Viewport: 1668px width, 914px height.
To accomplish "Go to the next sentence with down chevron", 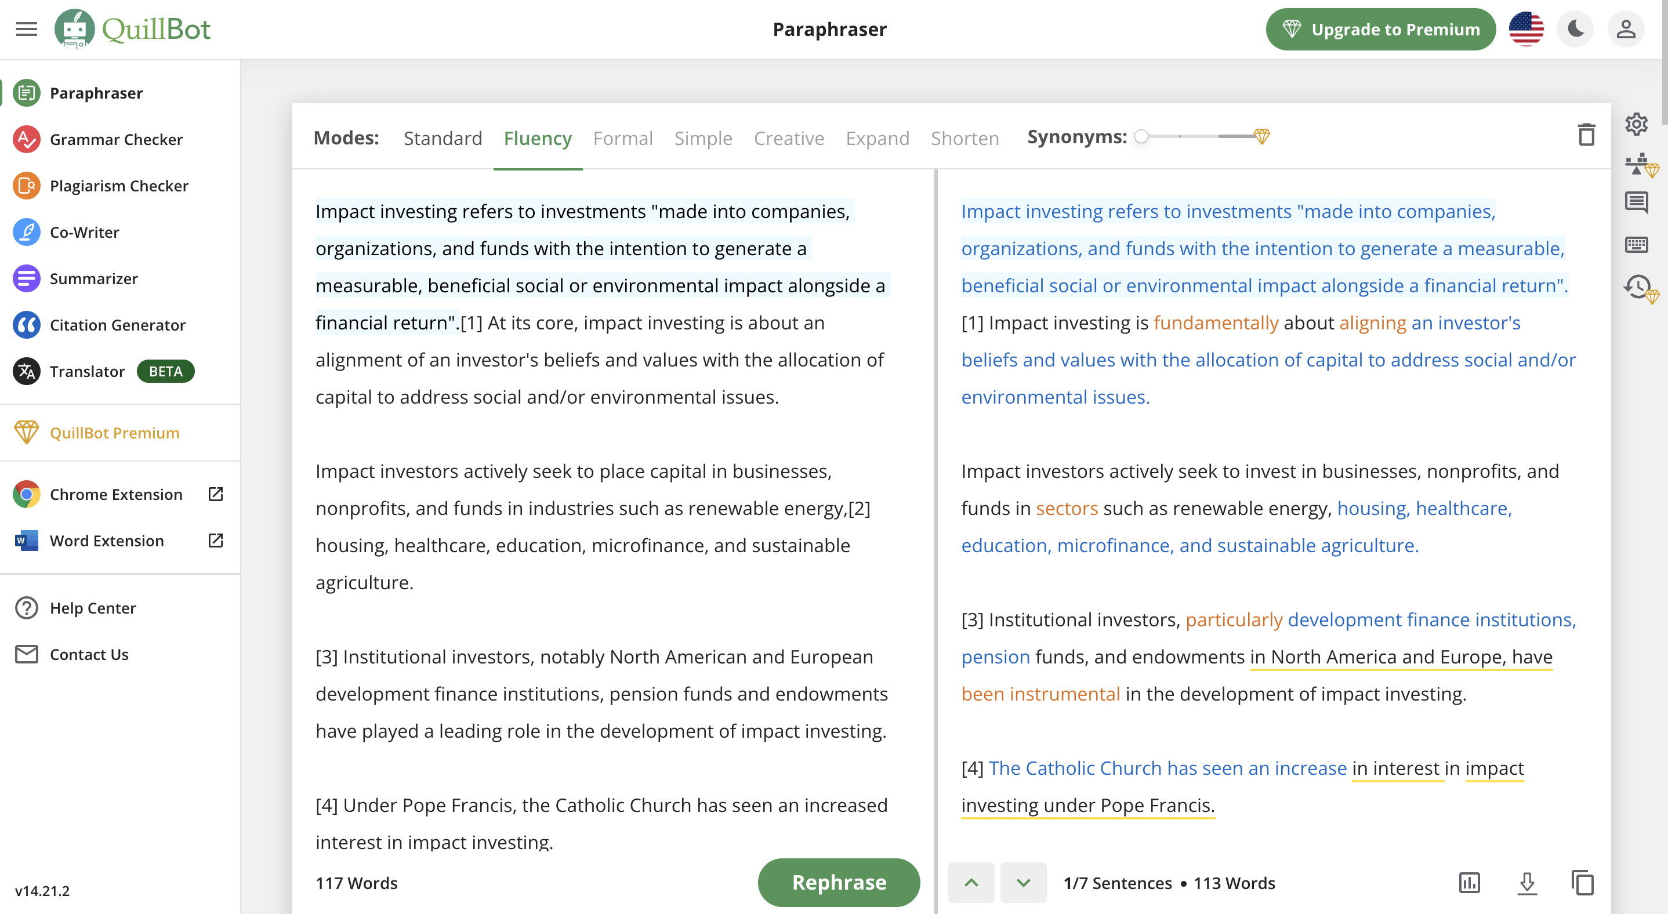I will pyautogui.click(x=1023, y=882).
